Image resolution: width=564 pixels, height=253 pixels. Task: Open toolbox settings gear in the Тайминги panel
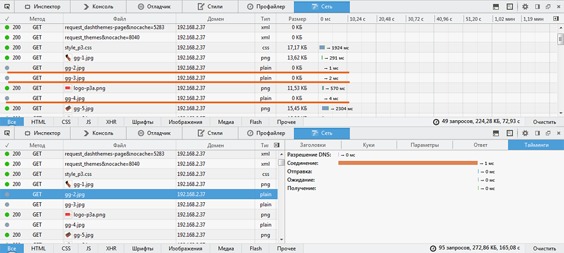[x=525, y=133]
